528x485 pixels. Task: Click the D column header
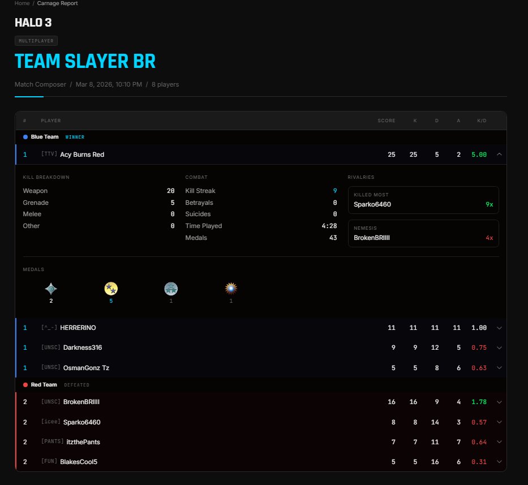(x=437, y=121)
